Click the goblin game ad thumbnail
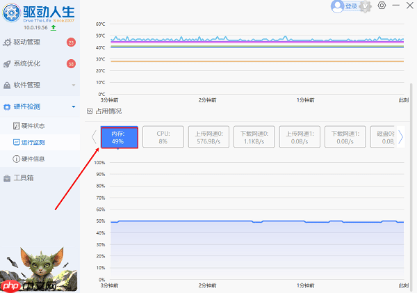 click(x=38, y=269)
